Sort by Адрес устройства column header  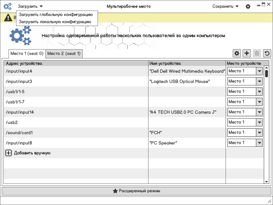76,64
